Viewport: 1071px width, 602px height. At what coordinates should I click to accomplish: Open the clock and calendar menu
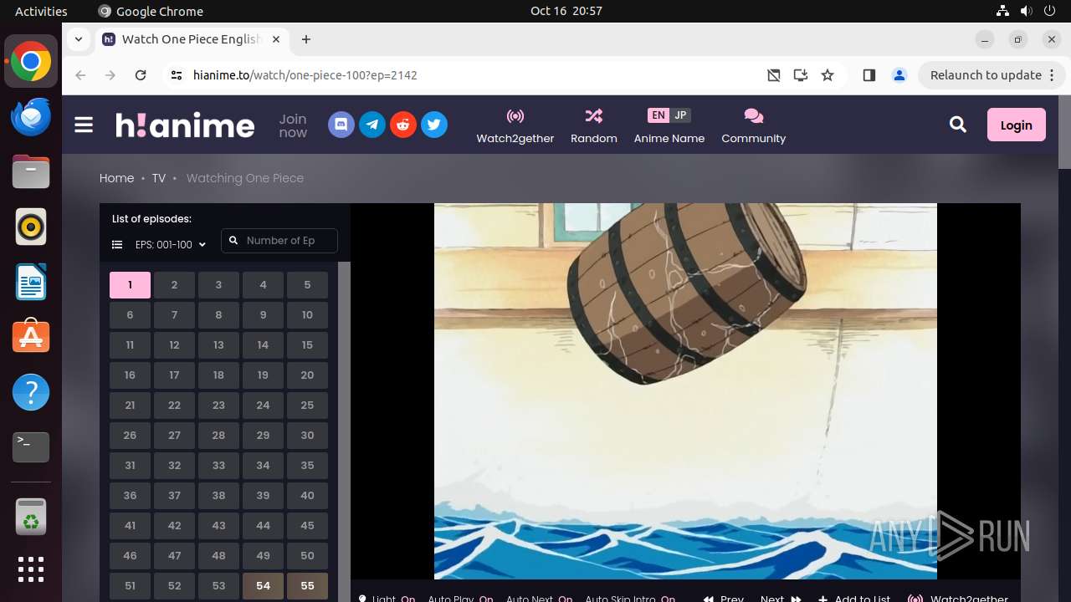click(566, 11)
